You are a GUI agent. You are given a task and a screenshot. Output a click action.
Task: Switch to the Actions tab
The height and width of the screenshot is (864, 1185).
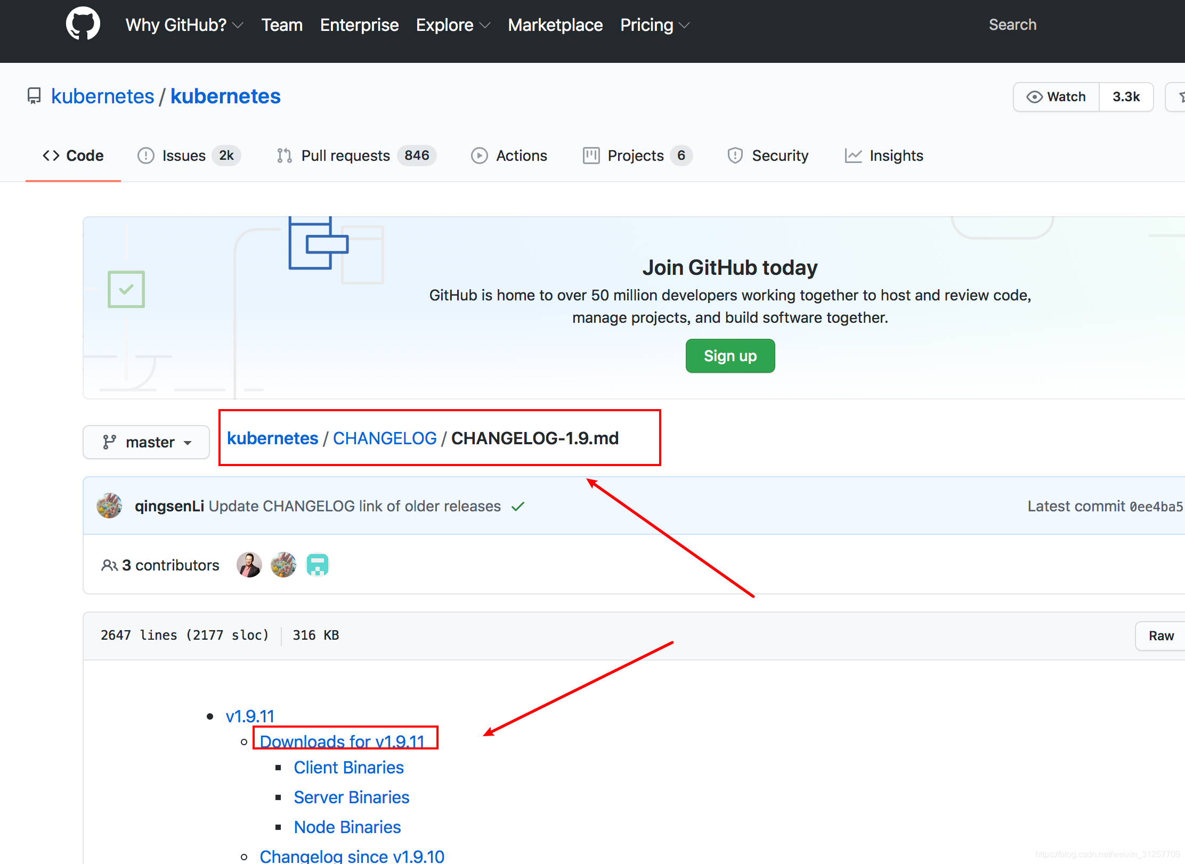(x=509, y=156)
